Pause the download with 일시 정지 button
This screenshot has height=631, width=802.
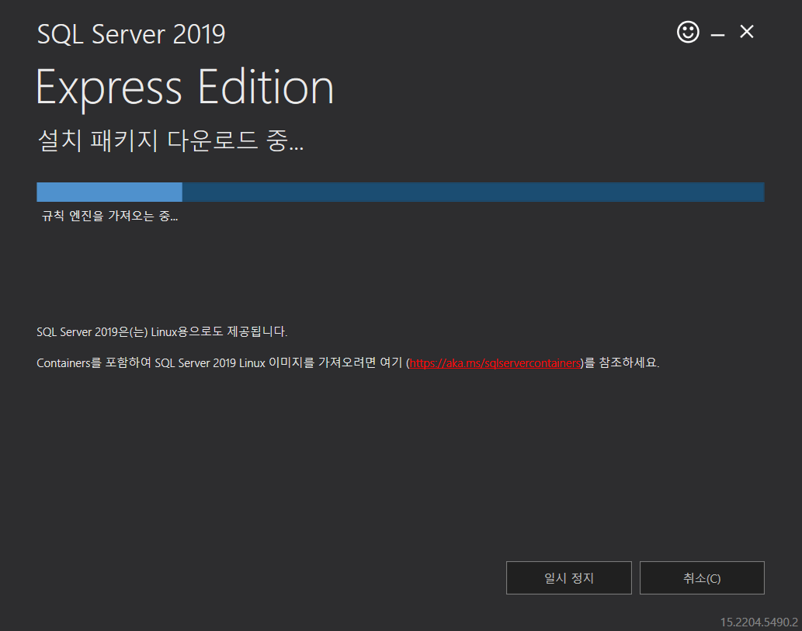(569, 577)
